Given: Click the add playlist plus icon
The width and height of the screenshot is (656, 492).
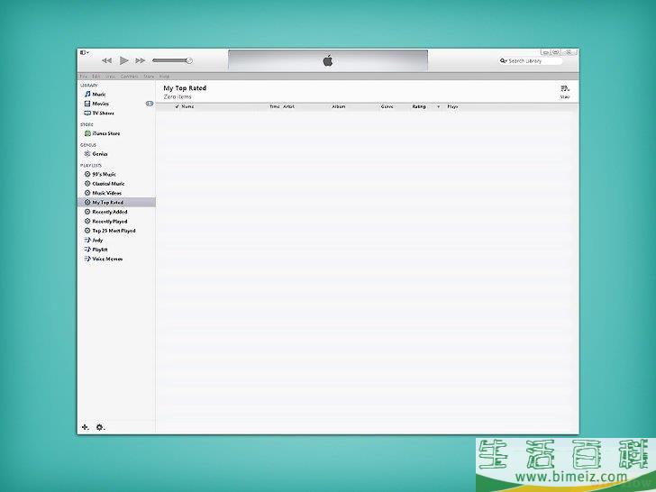Looking at the screenshot, I should coord(85,427).
